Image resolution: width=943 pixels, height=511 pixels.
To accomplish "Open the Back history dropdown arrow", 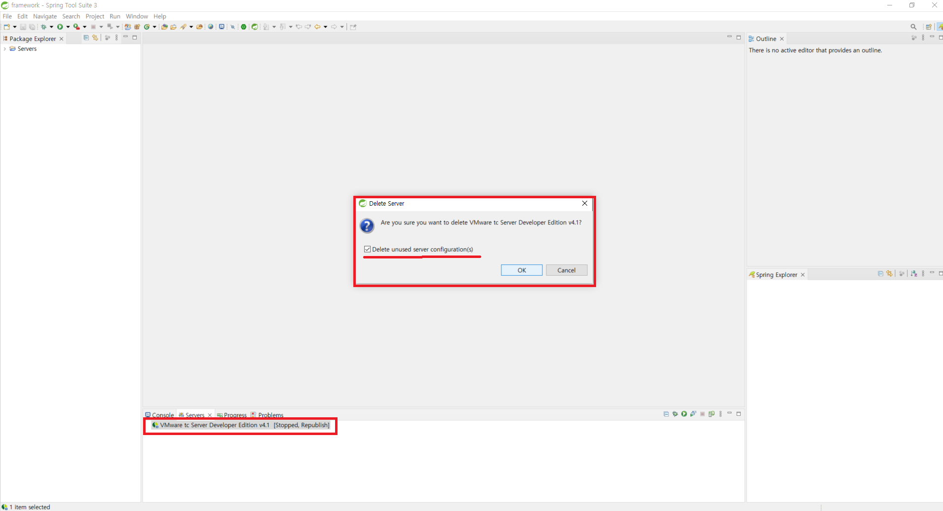I will point(326,27).
